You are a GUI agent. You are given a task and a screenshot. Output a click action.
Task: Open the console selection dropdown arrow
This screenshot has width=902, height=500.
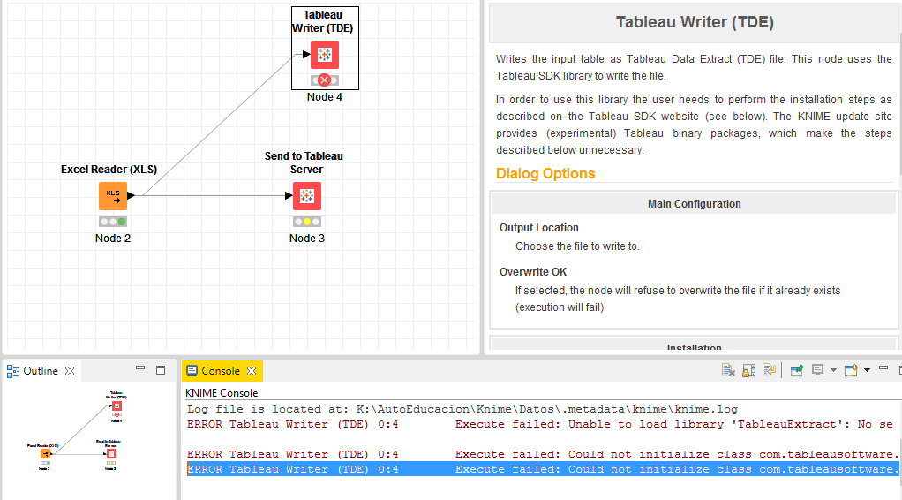[x=833, y=370]
